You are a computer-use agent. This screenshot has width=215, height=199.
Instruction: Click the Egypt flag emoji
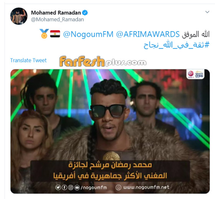(55, 34)
